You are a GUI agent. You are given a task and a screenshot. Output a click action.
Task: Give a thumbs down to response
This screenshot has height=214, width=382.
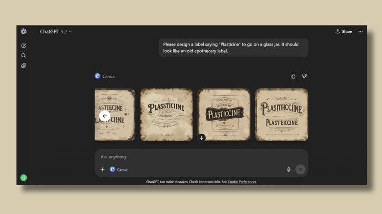pos(304,76)
